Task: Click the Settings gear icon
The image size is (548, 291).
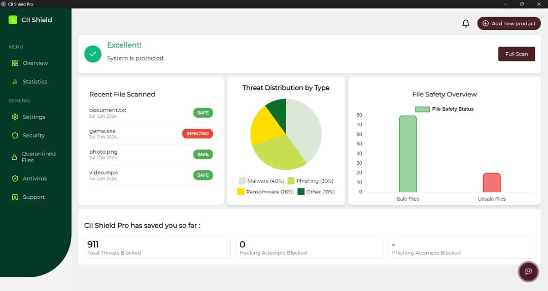Action: point(15,117)
